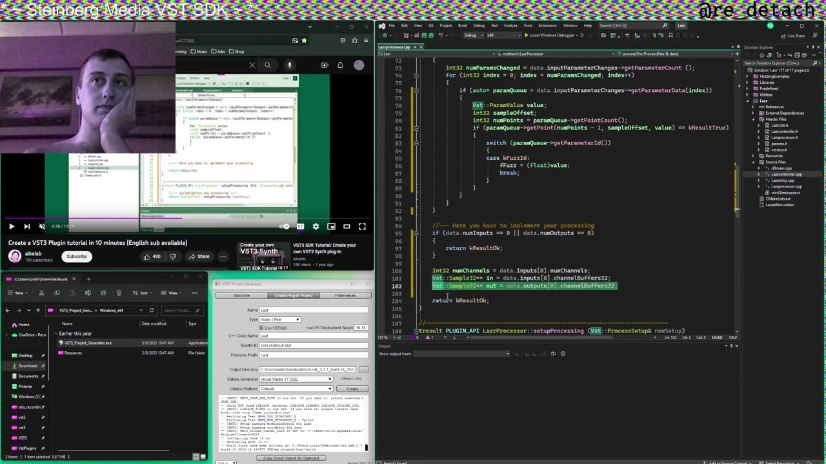Screen dimensions: 826x464
Task: Switch to Welcome tab in Project Generator
Action: [241, 295]
